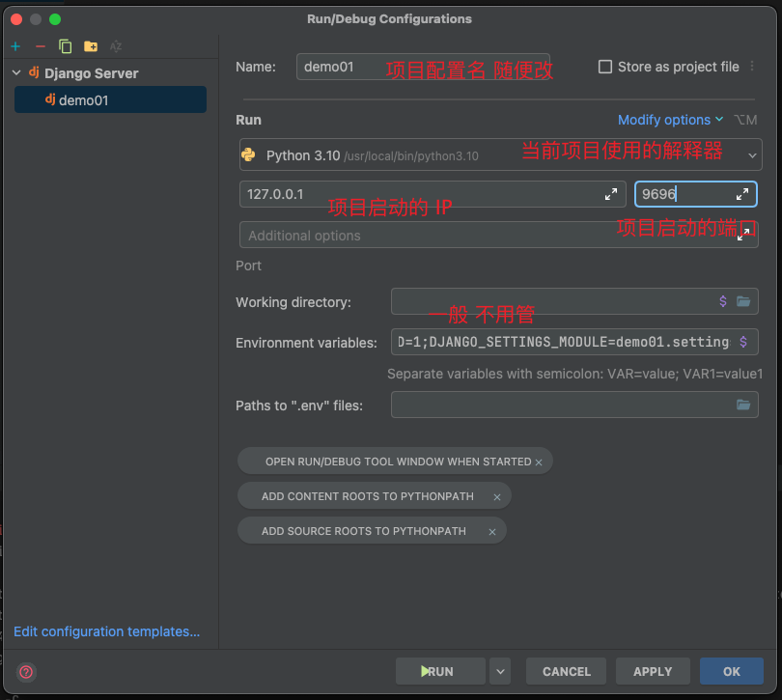Image resolution: width=782 pixels, height=700 pixels.
Task: Copy the configuration using duplicate icon
Action: click(66, 46)
